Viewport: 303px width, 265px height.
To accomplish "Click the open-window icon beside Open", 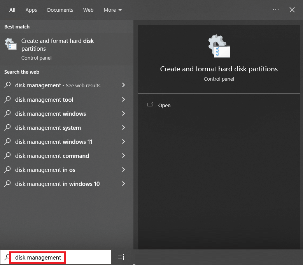I will click(150, 104).
